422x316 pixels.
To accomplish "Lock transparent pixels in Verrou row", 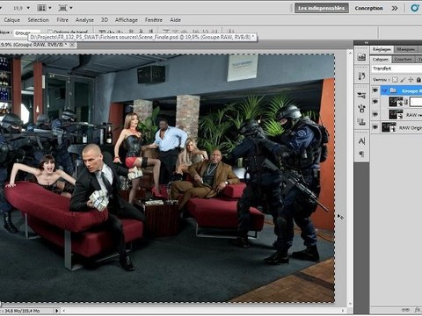I will pyautogui.click(x=395, y=80).
